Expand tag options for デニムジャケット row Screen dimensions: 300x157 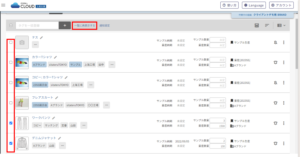pyautogui.click(x=62, y=145)
